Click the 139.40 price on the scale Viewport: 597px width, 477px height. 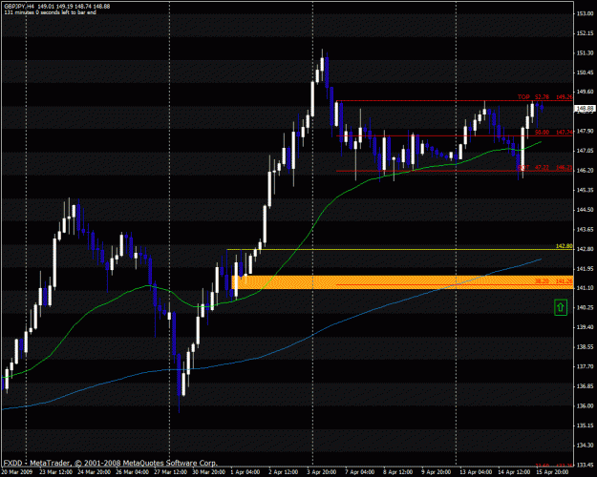(x=586, y=327)
